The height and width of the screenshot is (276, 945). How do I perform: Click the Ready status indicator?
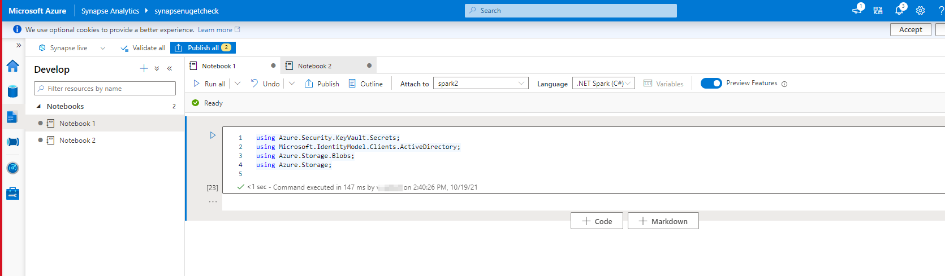tap(207, 103)
